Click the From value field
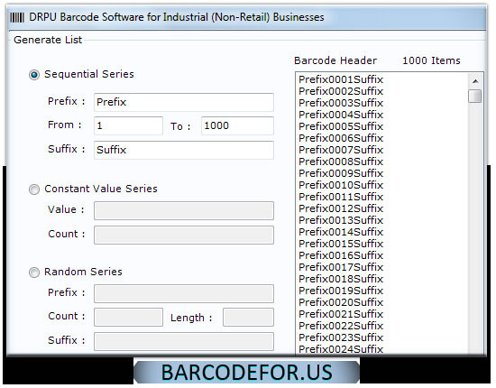 [x=128, y=125]
